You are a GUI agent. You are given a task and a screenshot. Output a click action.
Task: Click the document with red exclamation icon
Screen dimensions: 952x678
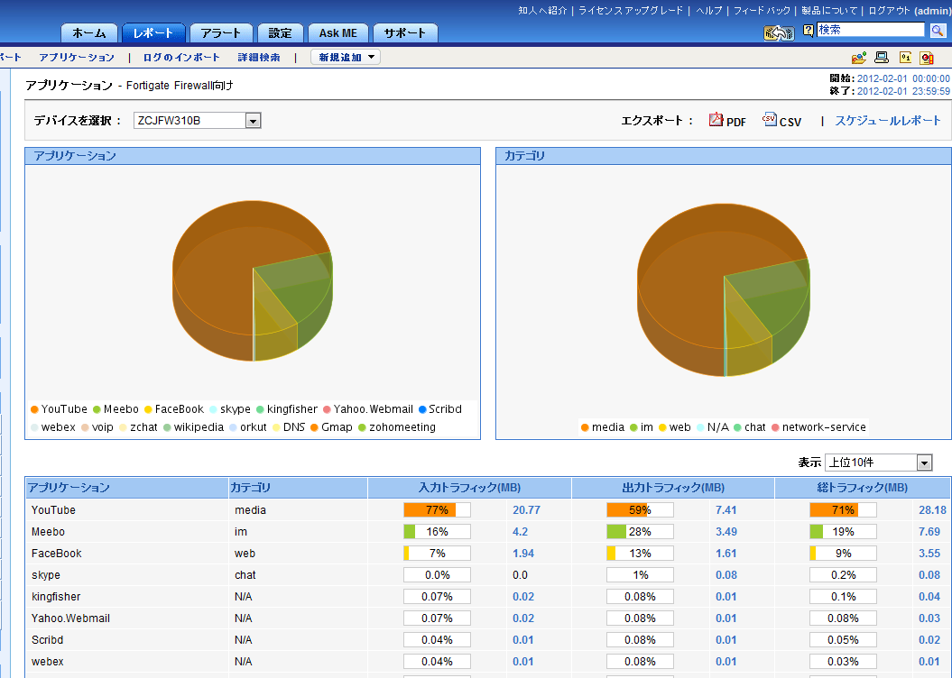coord(927,58)
